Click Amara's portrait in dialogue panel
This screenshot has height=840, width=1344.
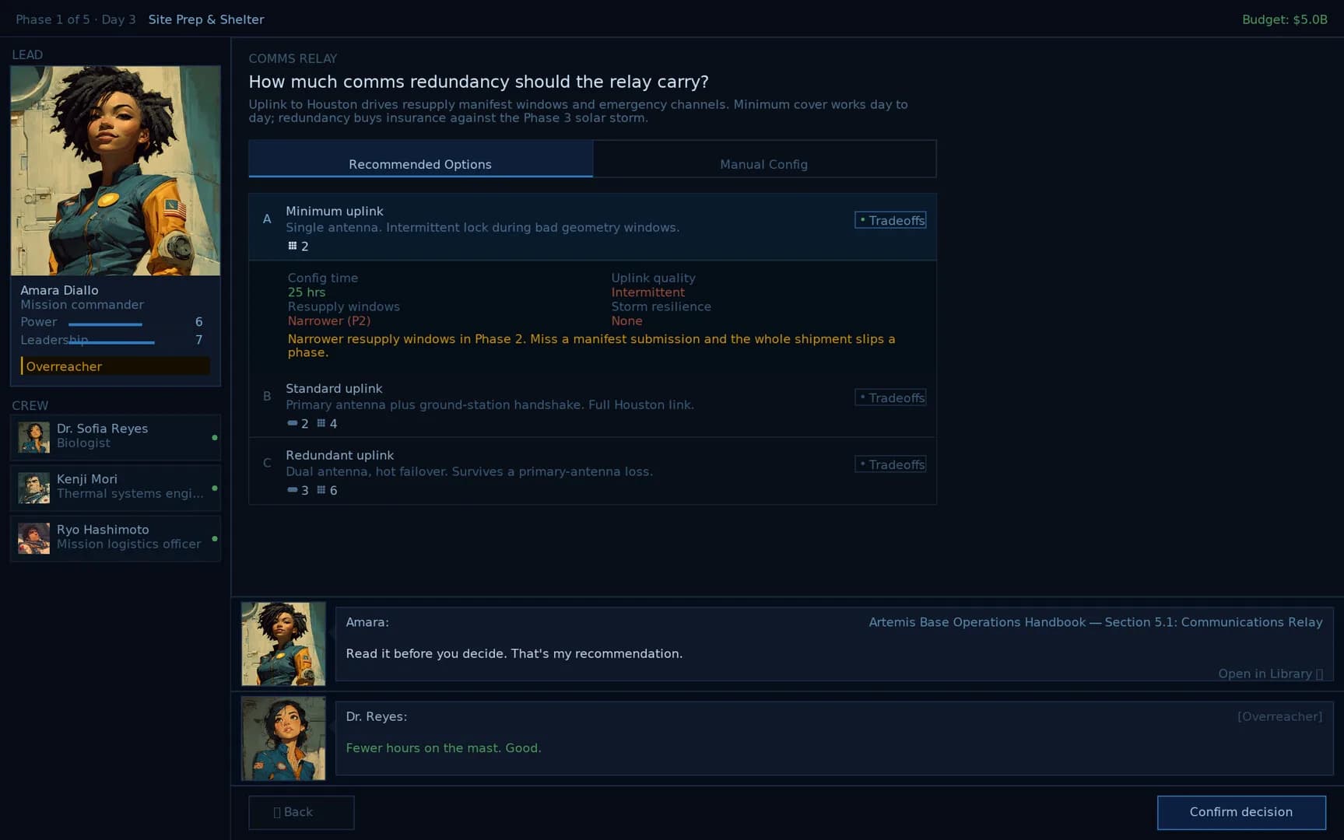(x=283, y=644)
